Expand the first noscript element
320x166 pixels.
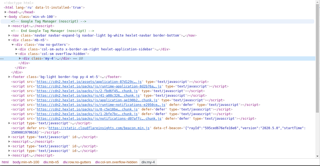9,26
